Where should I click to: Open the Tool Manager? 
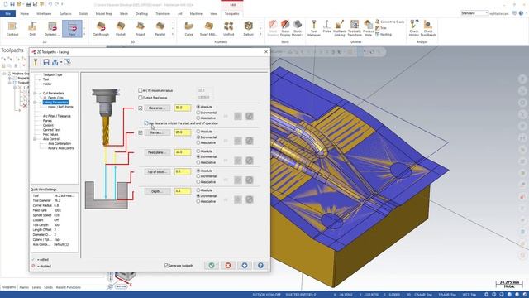[x=314, y=28]
